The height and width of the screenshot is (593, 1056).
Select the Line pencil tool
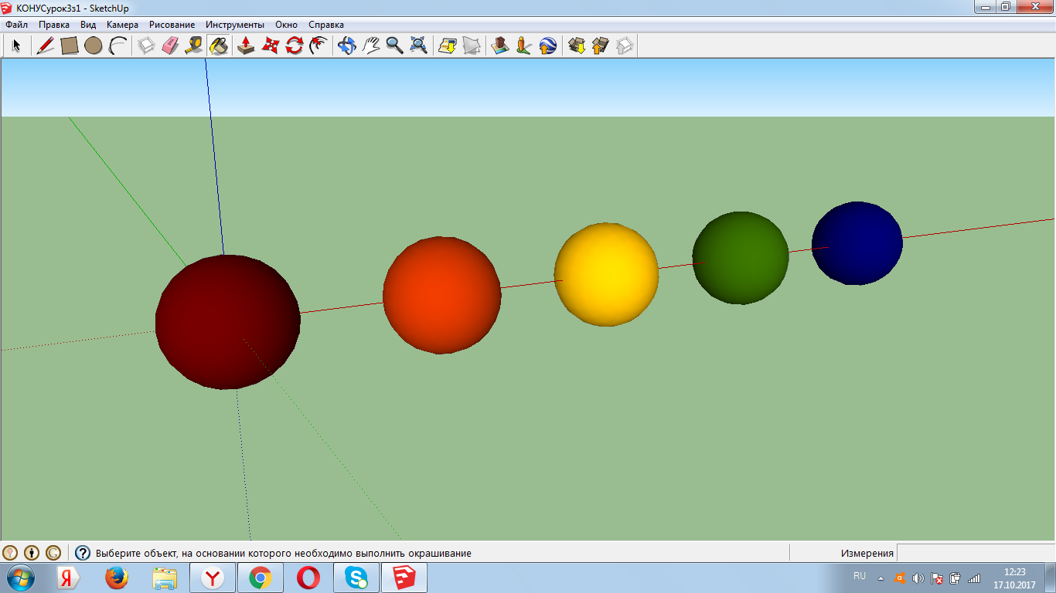coord(46,46)
